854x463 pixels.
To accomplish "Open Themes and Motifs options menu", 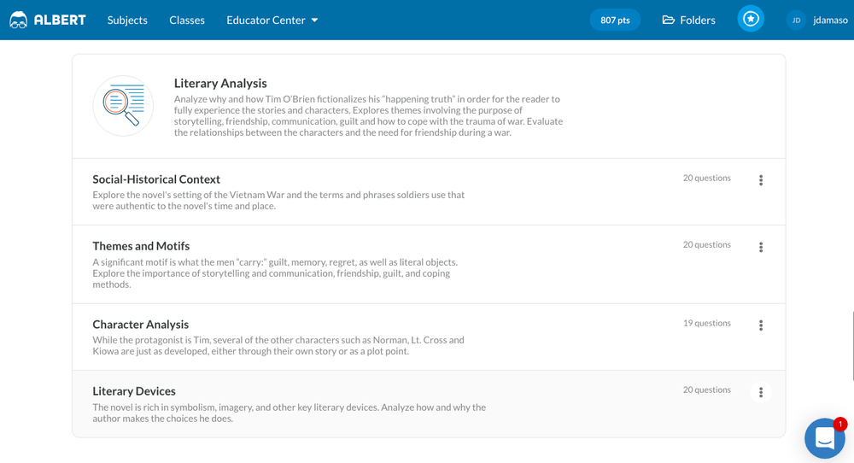I will (x=761, y=247).
